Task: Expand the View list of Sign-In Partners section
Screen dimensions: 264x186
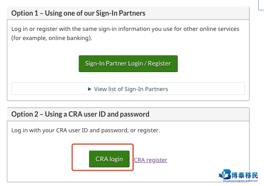Action: [x=128, y=89]
